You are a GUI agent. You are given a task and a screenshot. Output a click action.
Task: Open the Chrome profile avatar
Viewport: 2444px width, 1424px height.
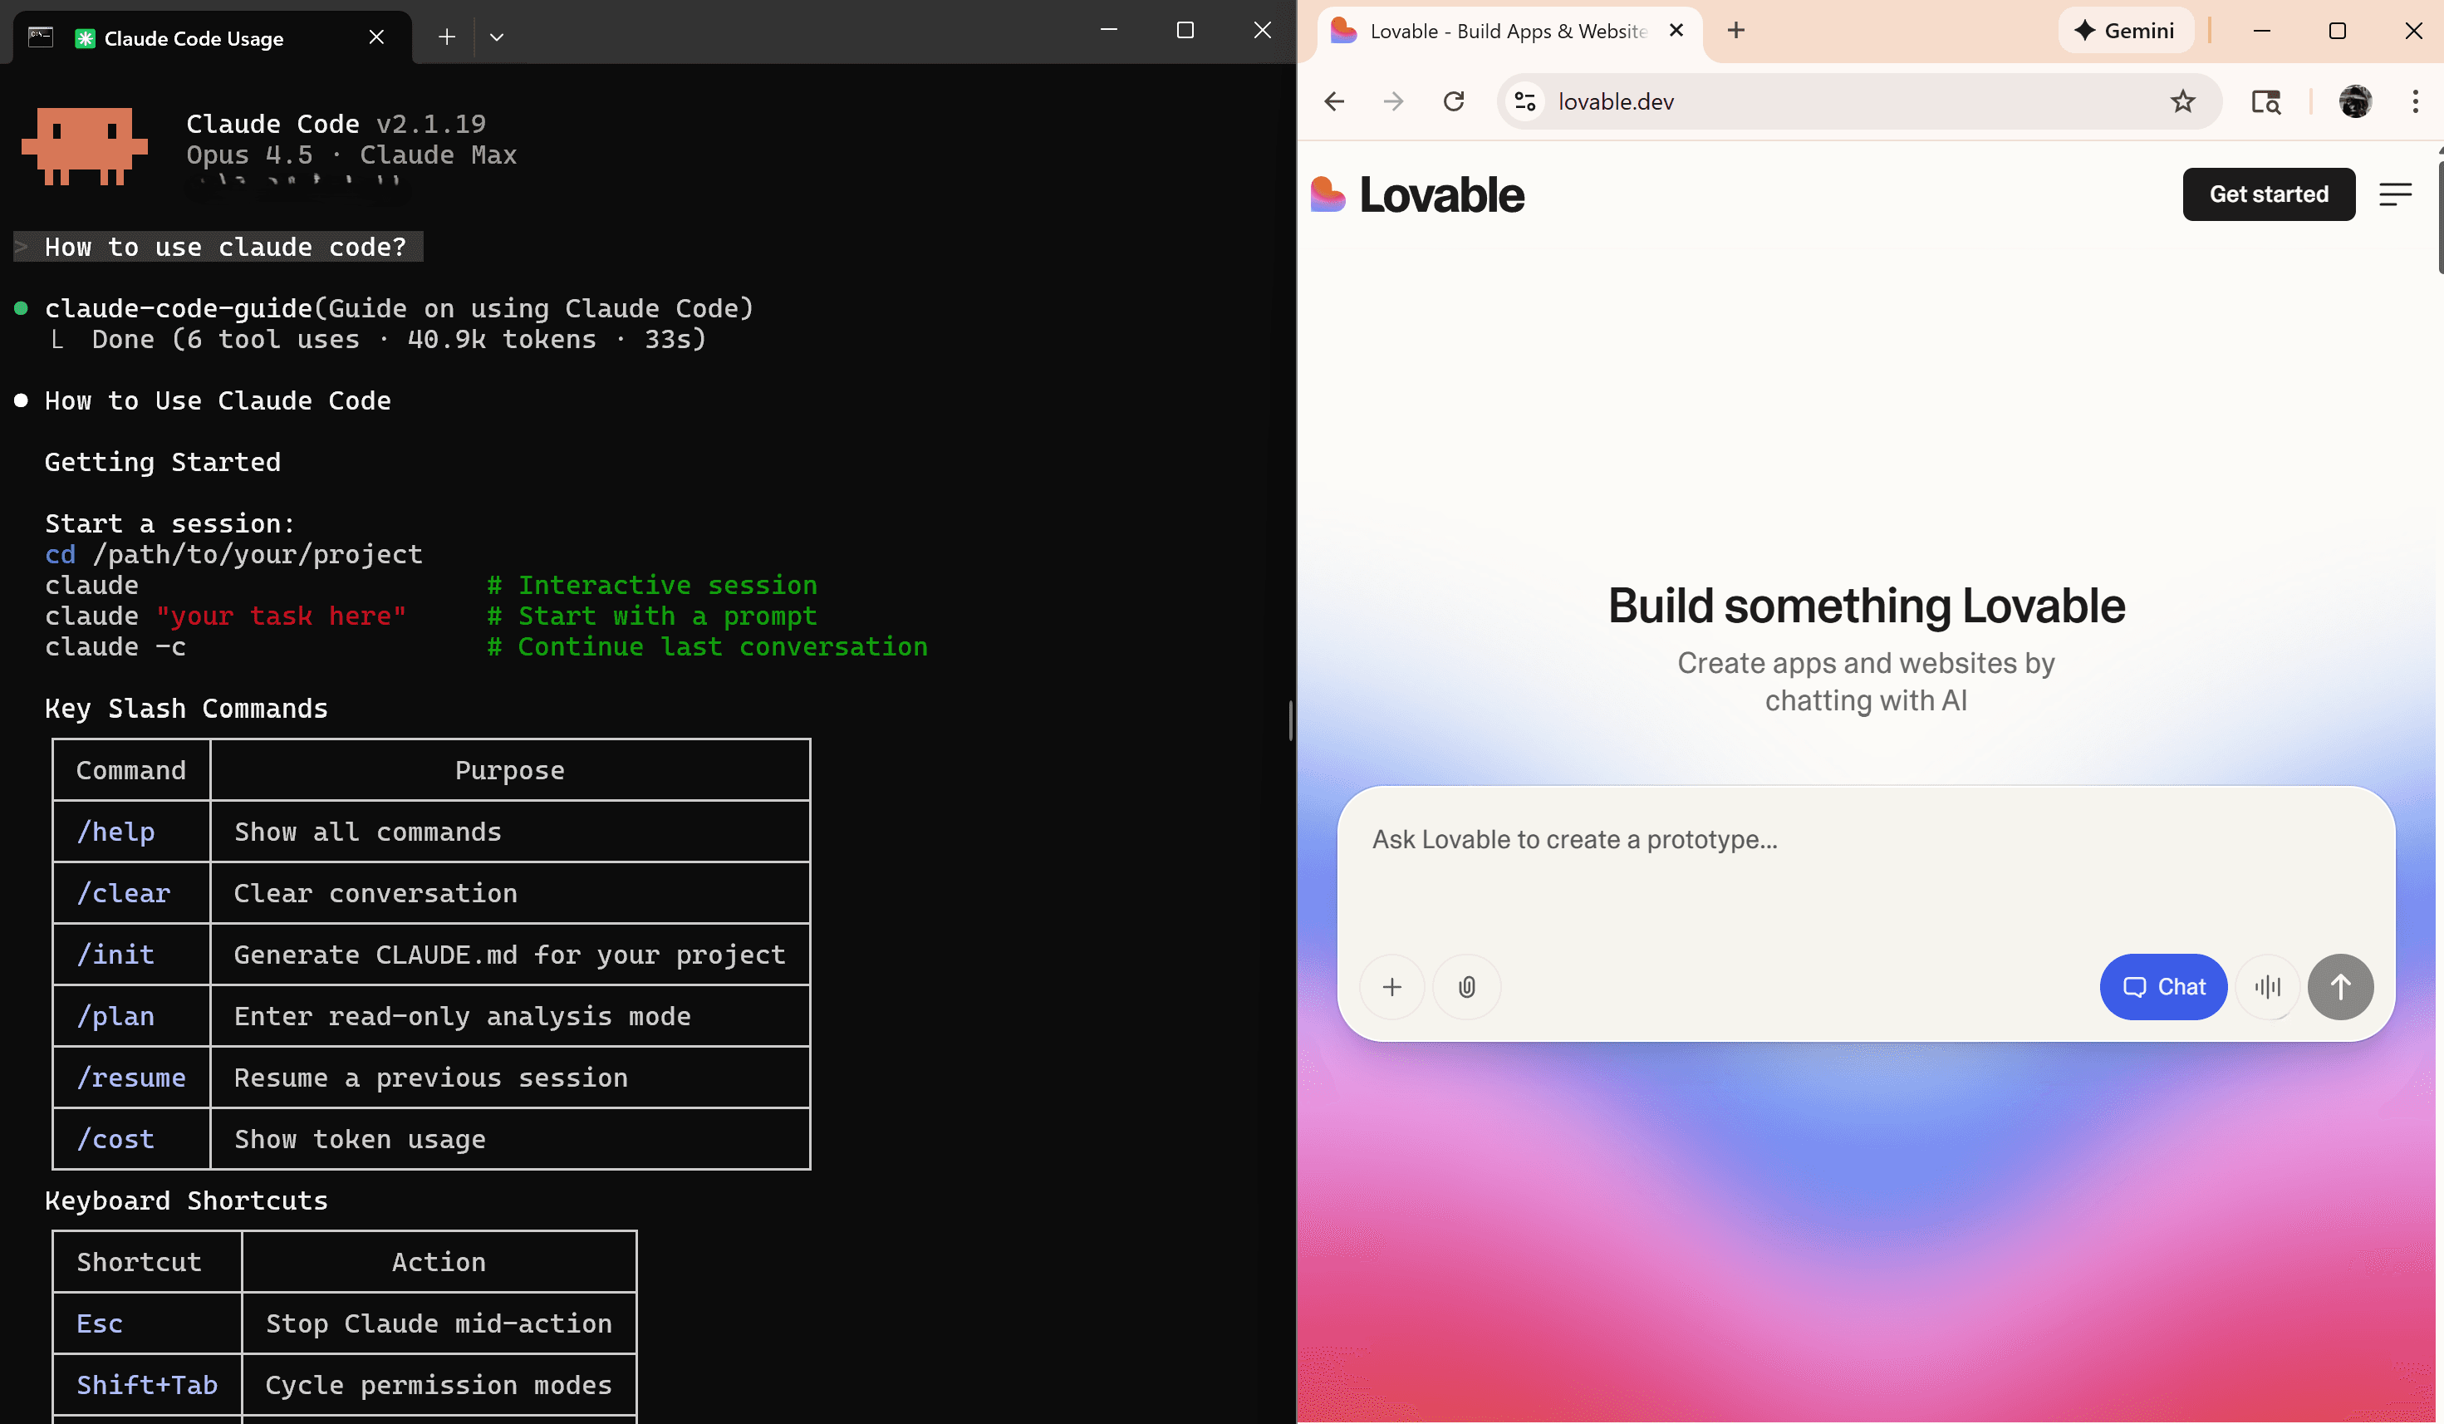point(2356,101)
